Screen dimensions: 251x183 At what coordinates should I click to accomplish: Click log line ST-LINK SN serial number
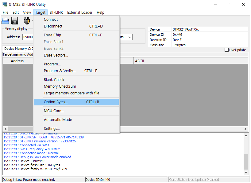click(44, 137)
